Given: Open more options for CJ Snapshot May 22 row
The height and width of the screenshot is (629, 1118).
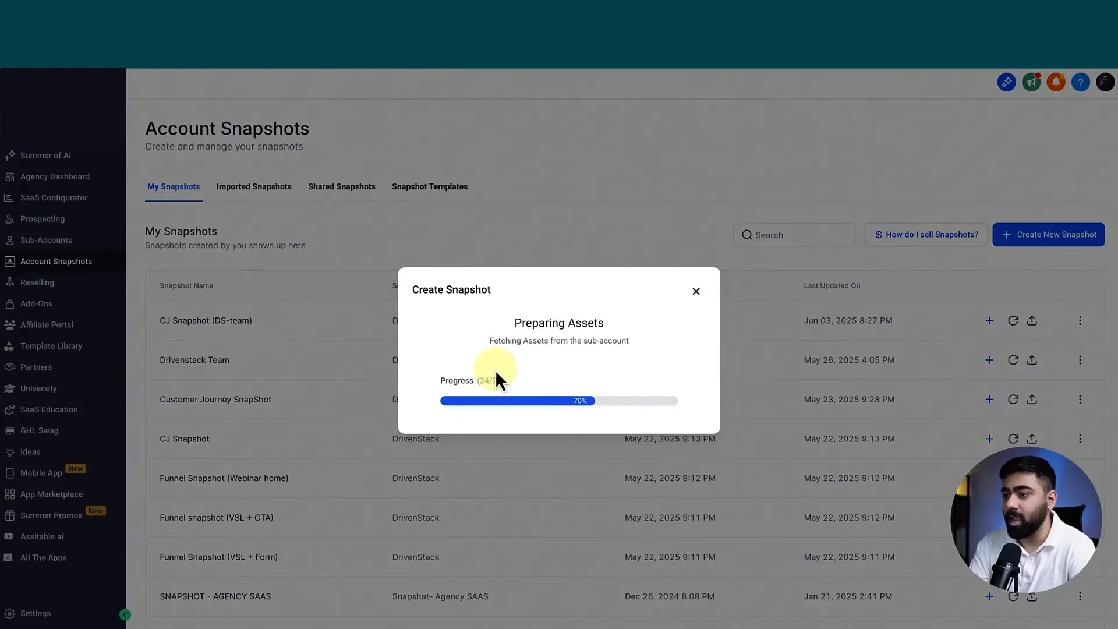Looking at the screenshot, I should click(1080, 439).
